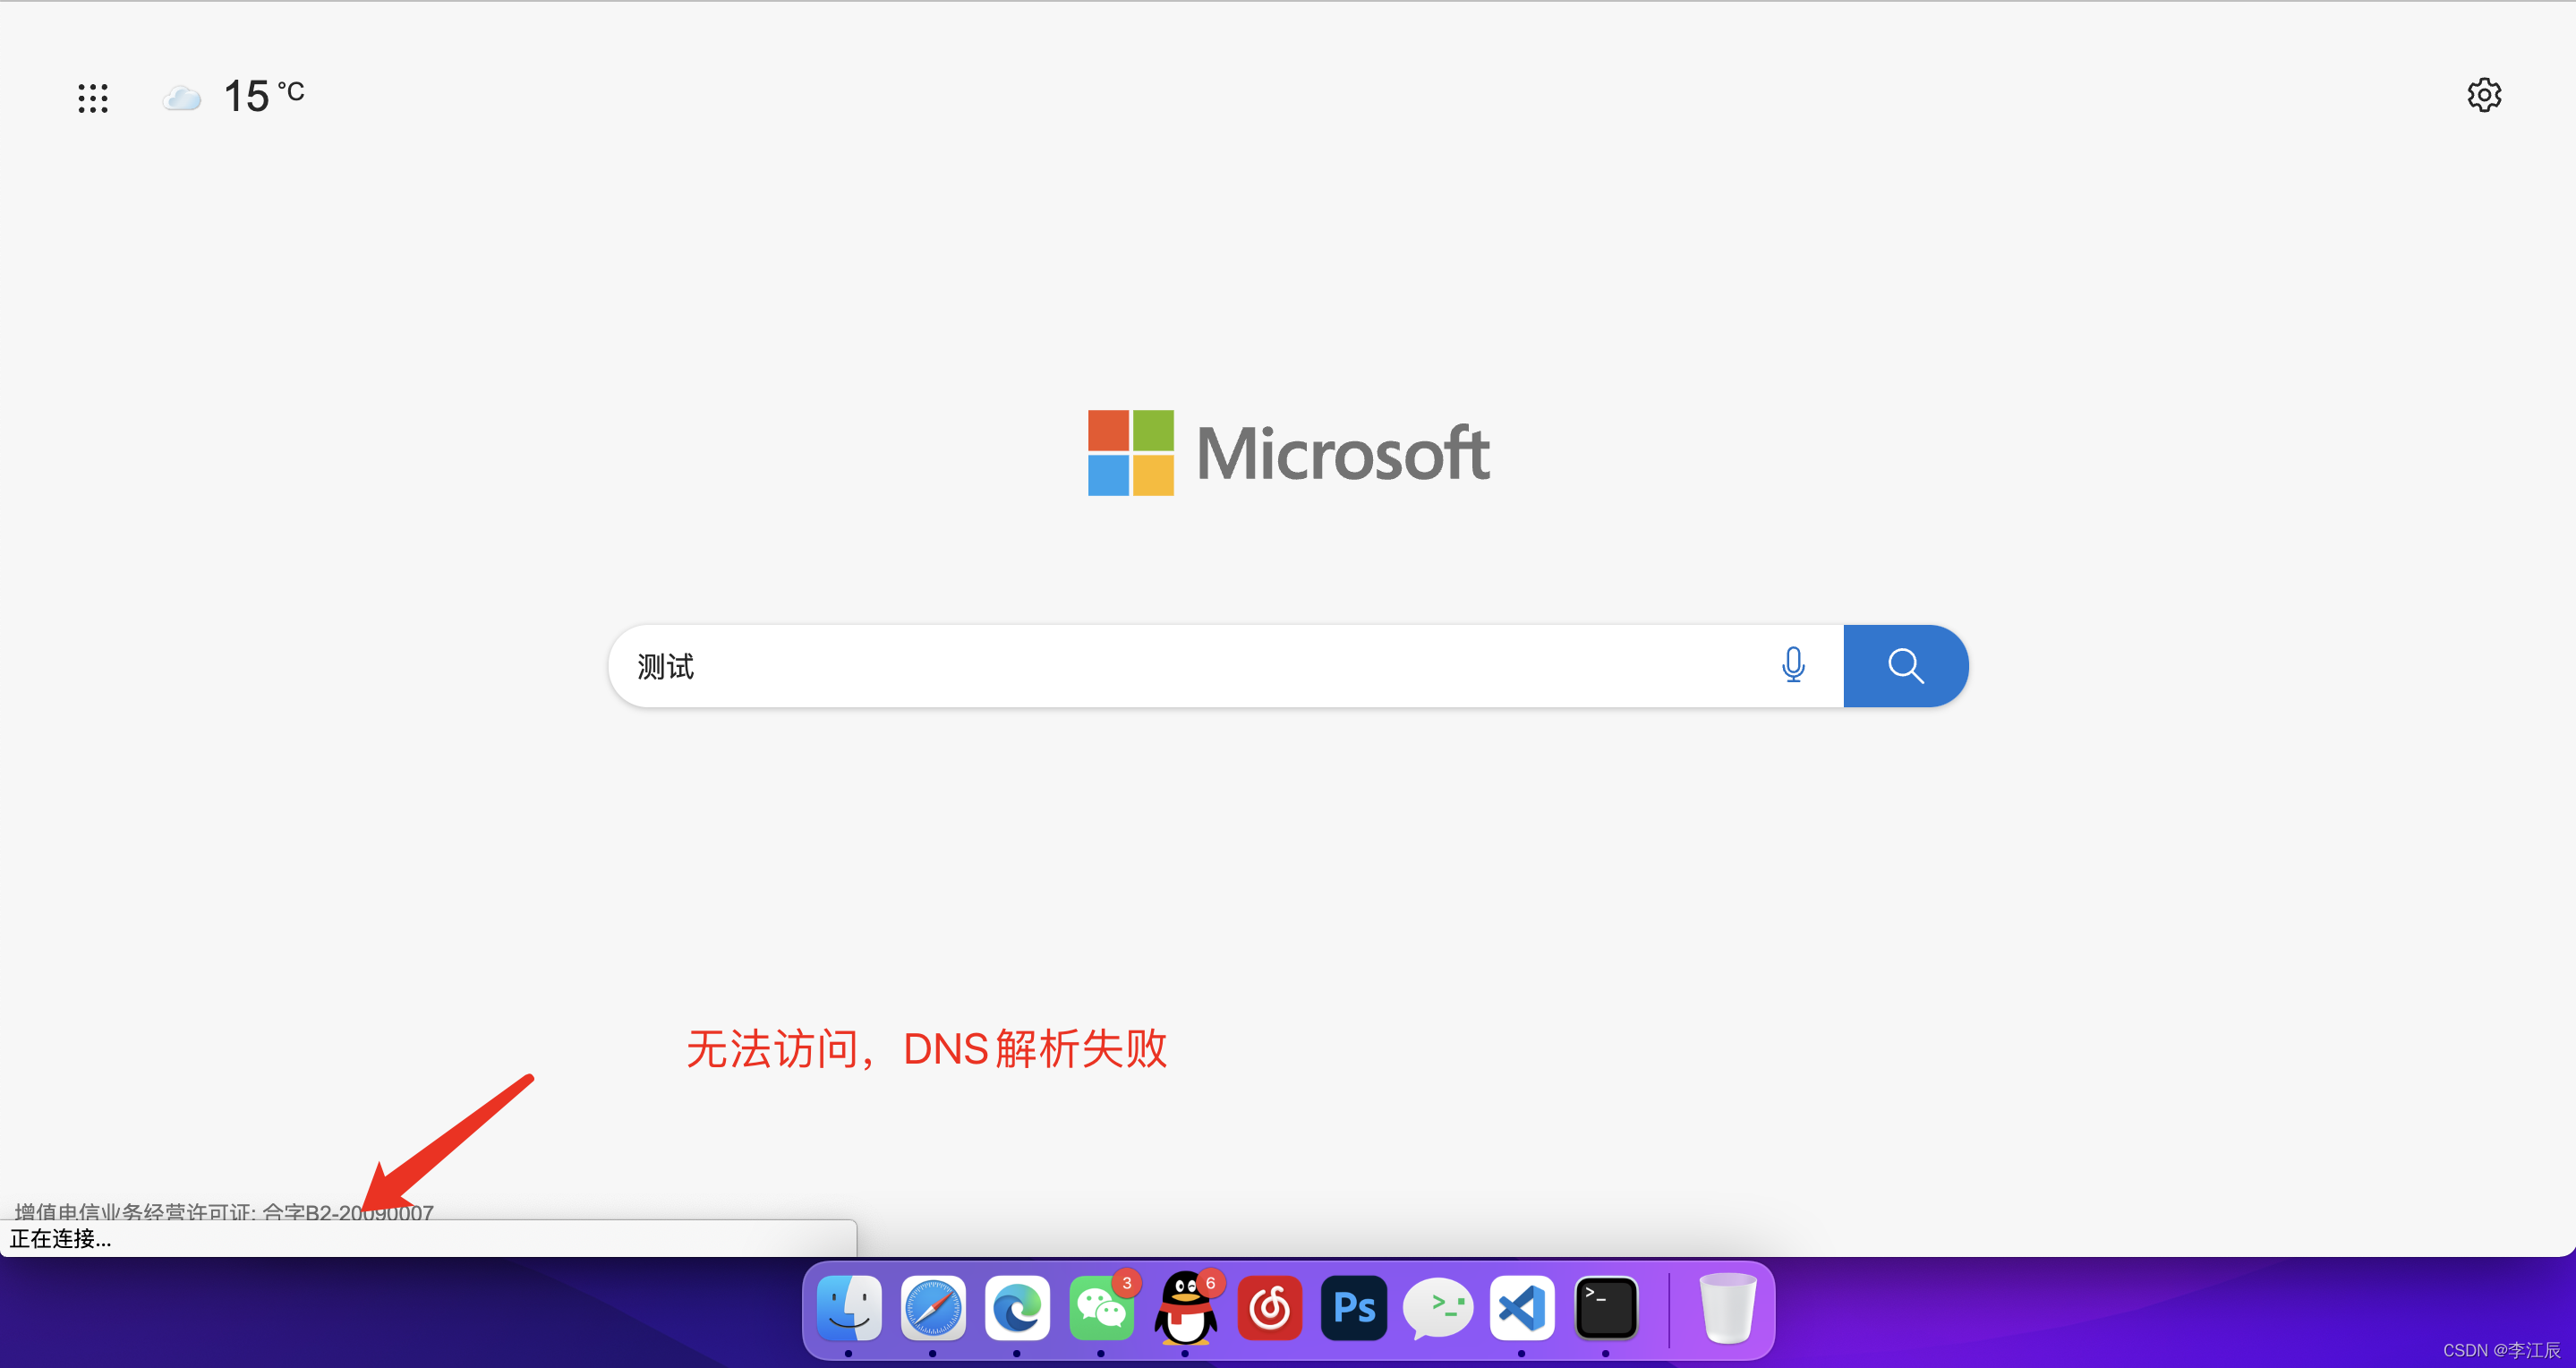Open QQ penguin app in Dock
Screen dimensions: 2576x1368
point(1186,1308)
